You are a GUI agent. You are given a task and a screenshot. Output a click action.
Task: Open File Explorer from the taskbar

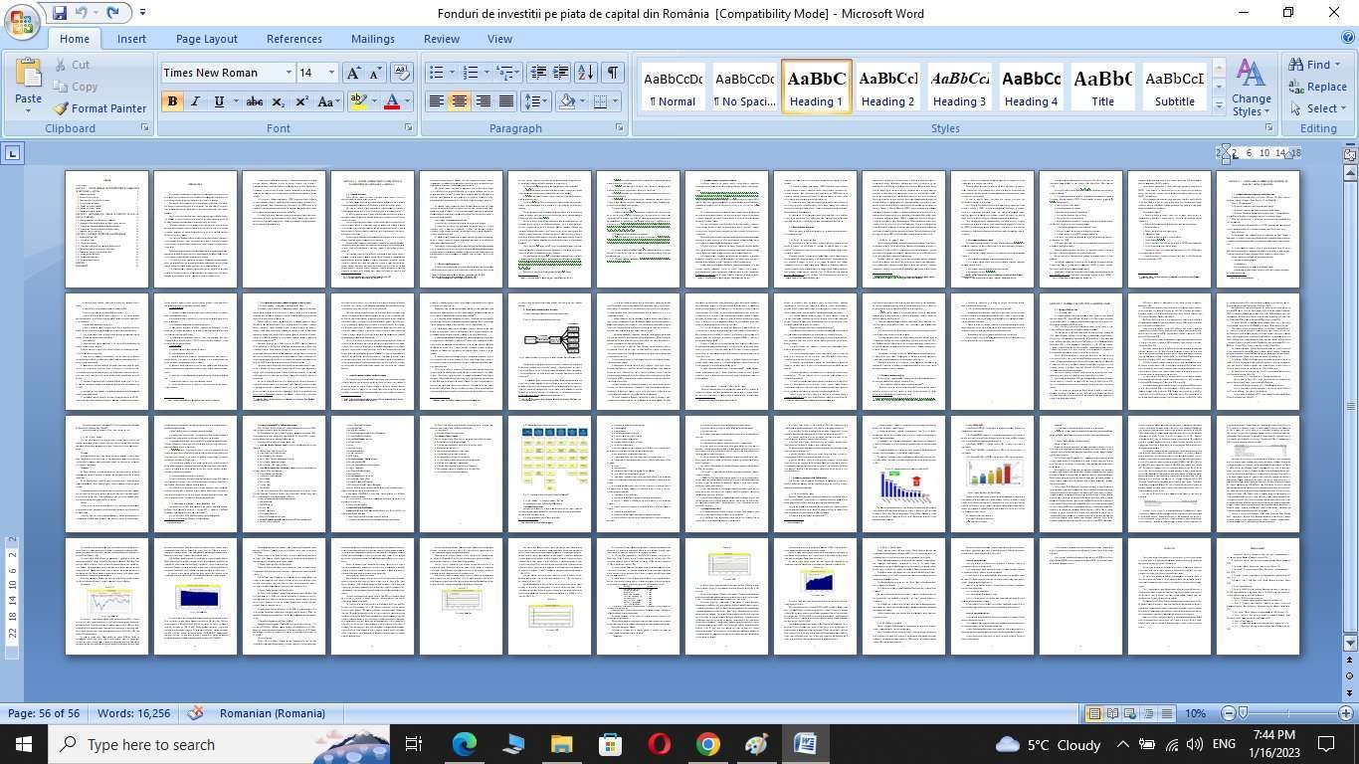click(x=561, y=744)
